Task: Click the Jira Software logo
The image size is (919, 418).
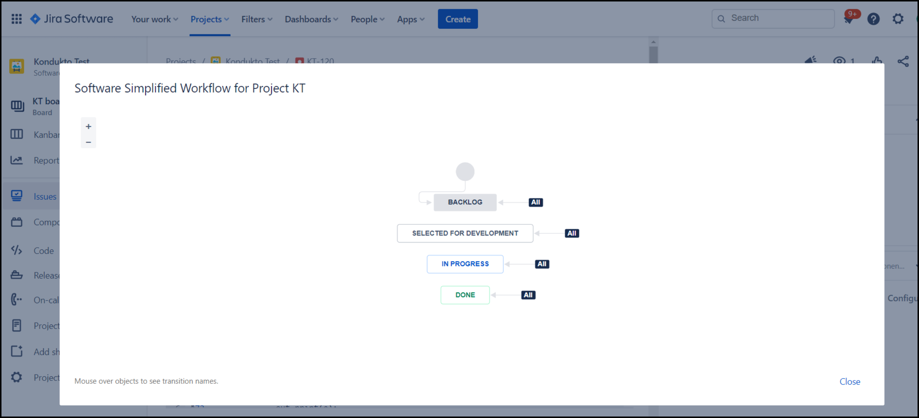Action: tap(72, 19)
